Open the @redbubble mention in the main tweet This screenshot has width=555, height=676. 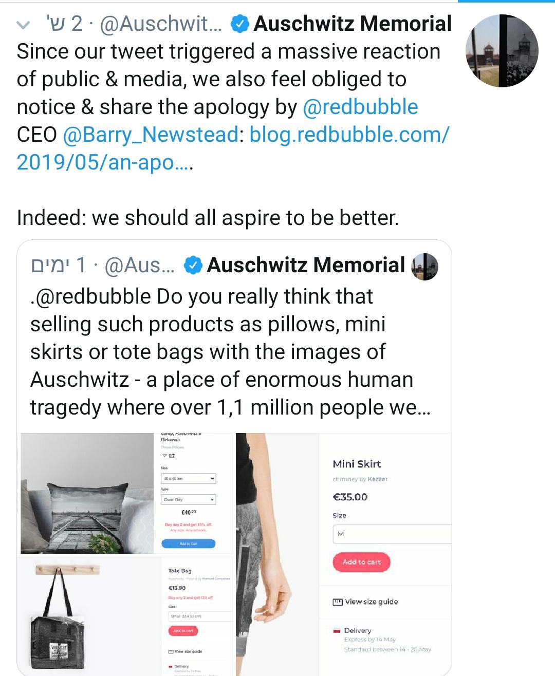[360, 107]
